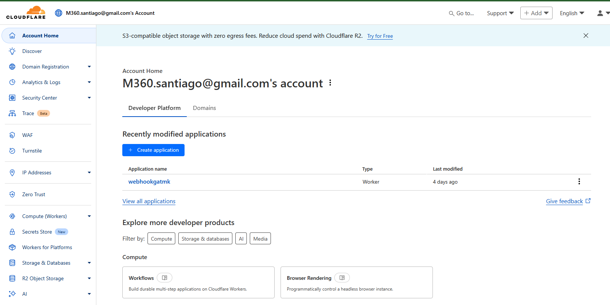Open the user profile icon menu
The image size is (610, 305).
[x=602, y=13]
